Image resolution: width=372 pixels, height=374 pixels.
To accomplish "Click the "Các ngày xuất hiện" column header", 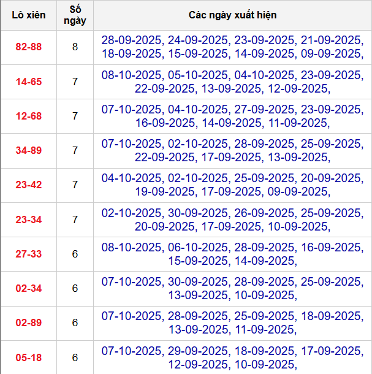I will [x=232, y=15].
